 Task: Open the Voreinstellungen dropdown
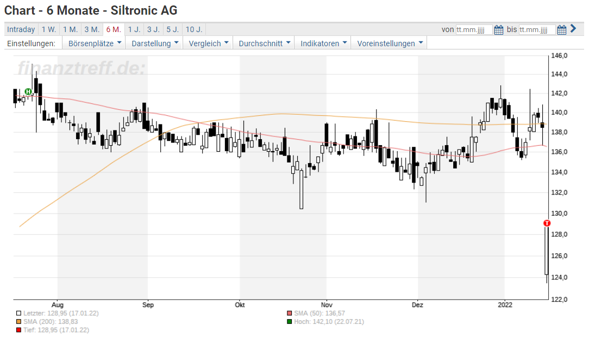point(390,43)
